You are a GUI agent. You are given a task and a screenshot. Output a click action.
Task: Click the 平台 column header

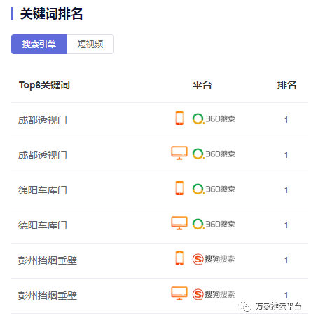pos(202,85)
